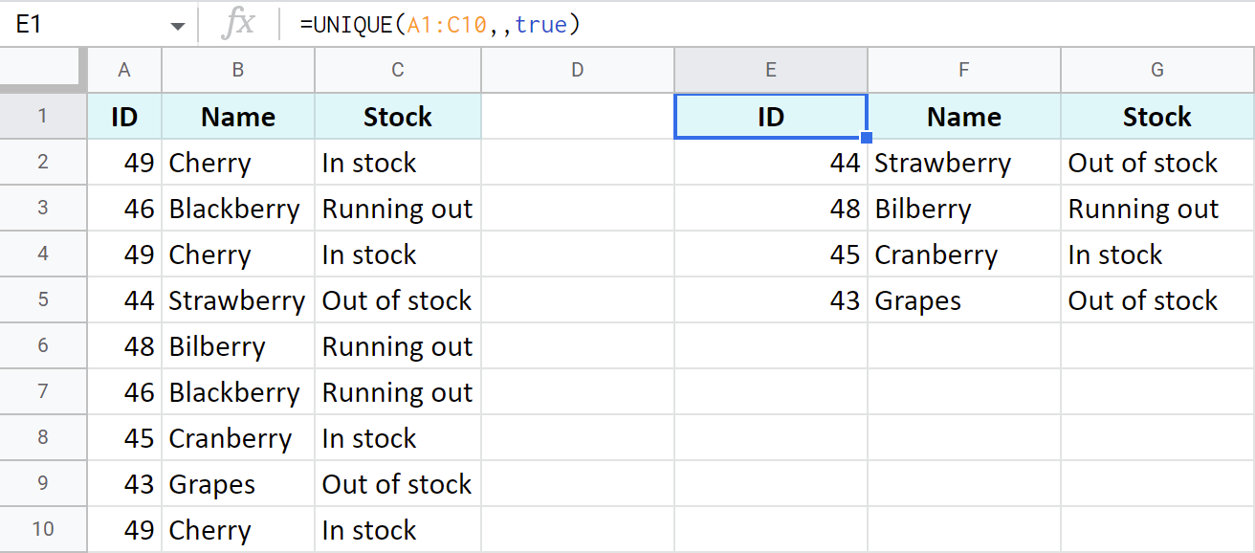Select cell B5 containing Strawberry
Screen dimensions: 1255x553
pyautogui.click(x=237, y=299)
